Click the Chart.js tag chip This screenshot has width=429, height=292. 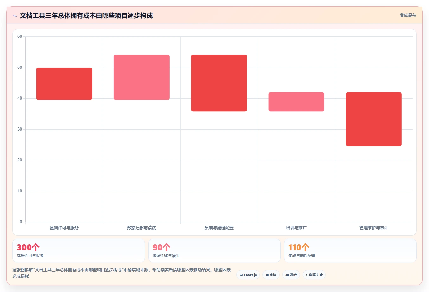point(248,275)
